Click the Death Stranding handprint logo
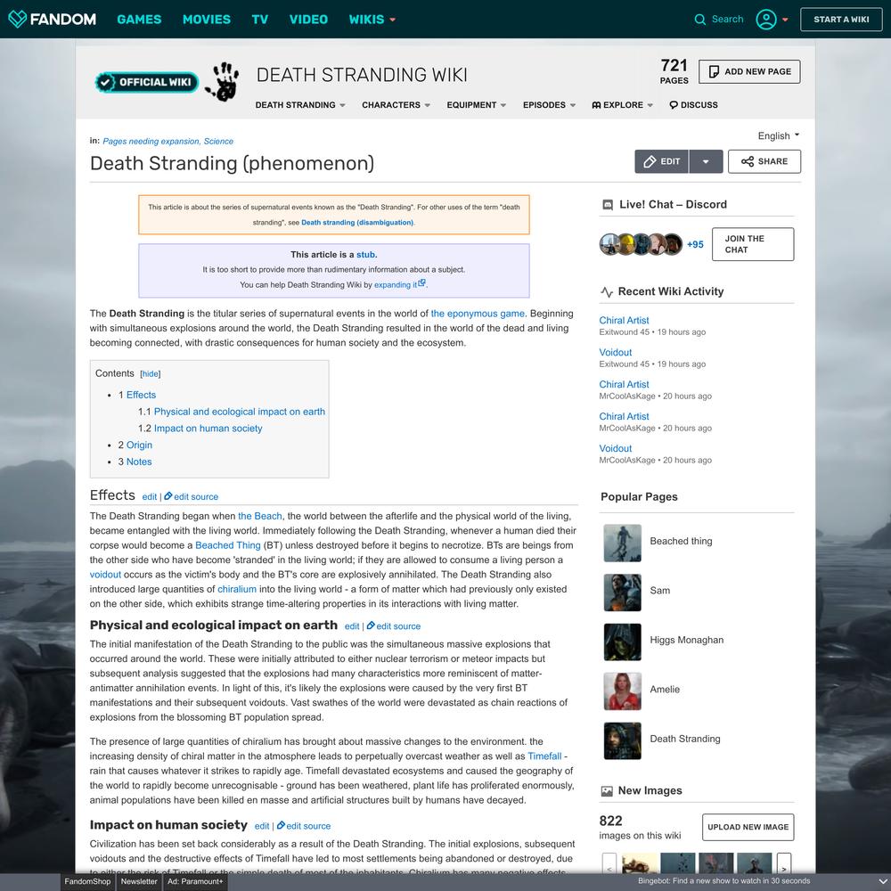 point(222,81)
